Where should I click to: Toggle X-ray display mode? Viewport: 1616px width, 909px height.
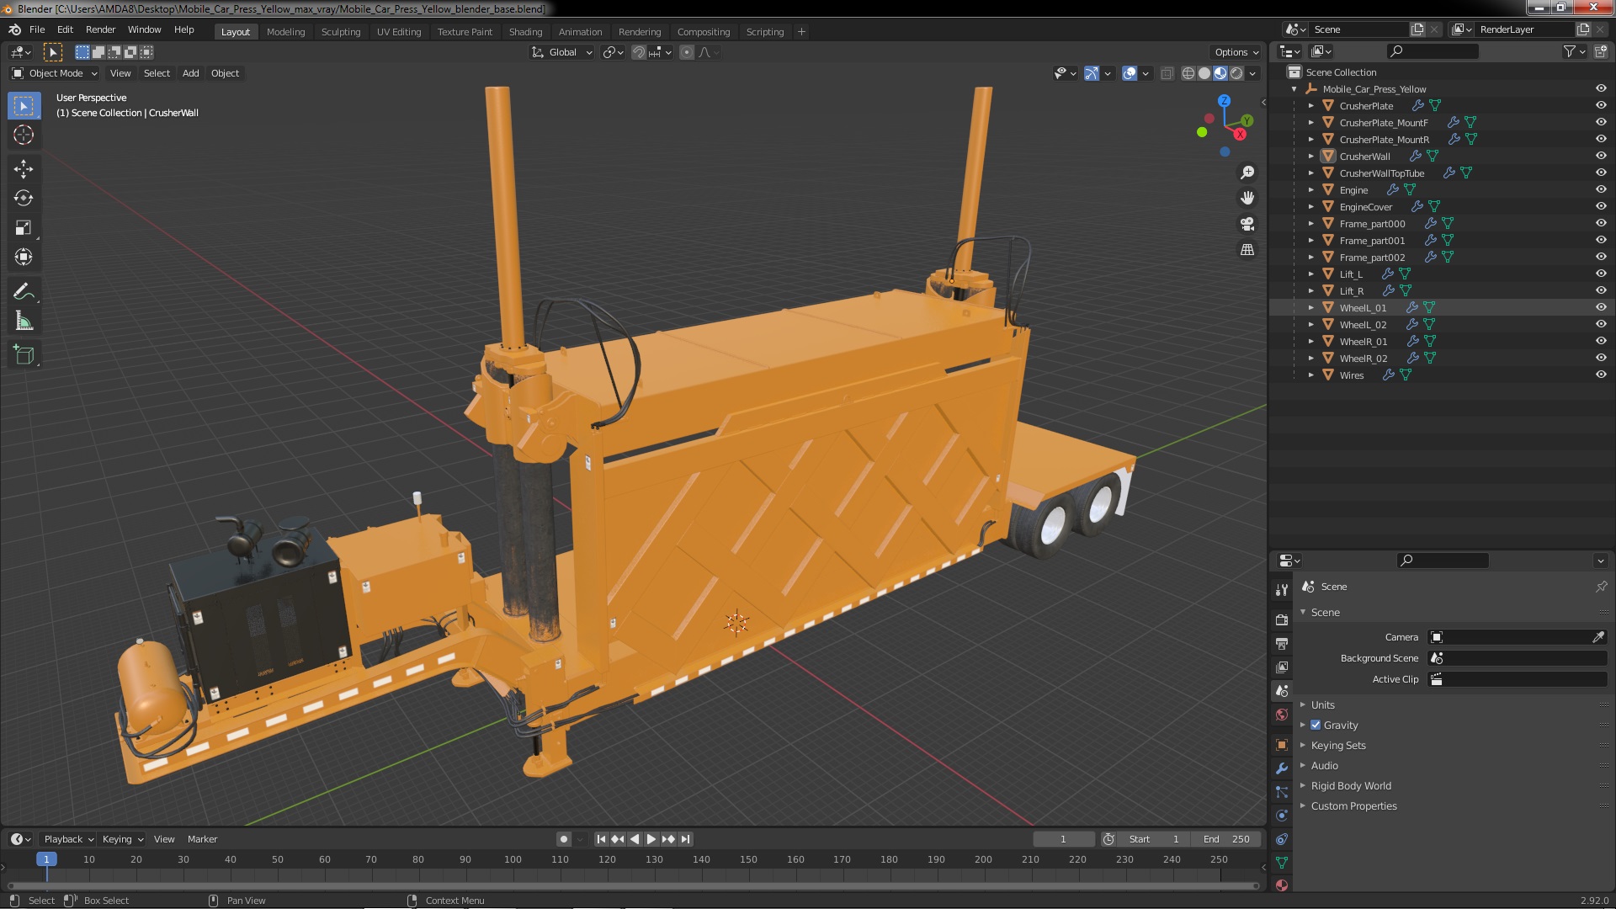[x=1167, y=73]
